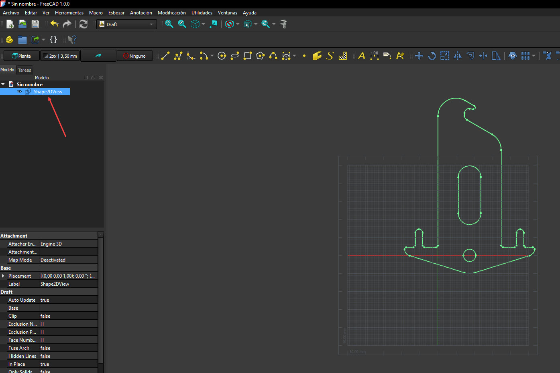Screen dimensions: 560x373
Task: Toggle construction mode button
Action: click(x=98, y=56)
